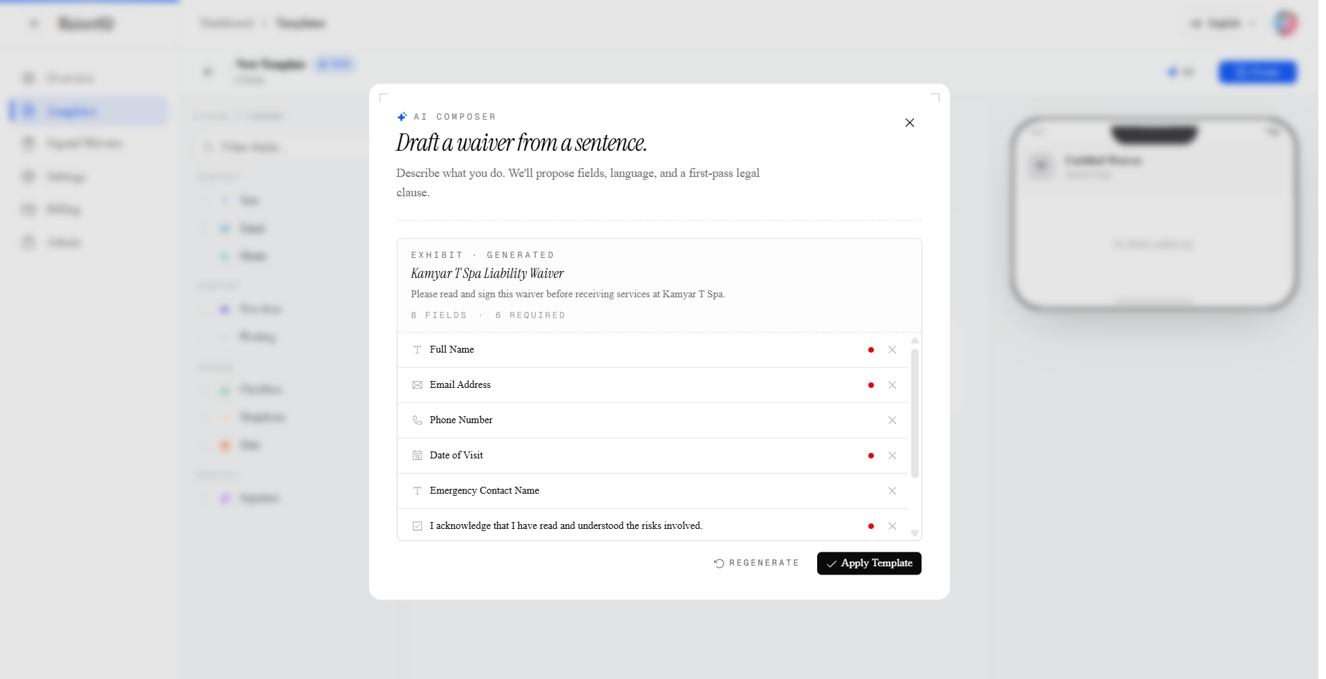Remove the acknowledgement checkbox field

893,526
